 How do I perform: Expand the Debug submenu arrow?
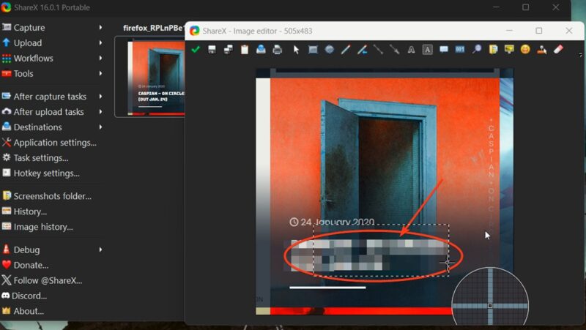[x=100, y=250]
